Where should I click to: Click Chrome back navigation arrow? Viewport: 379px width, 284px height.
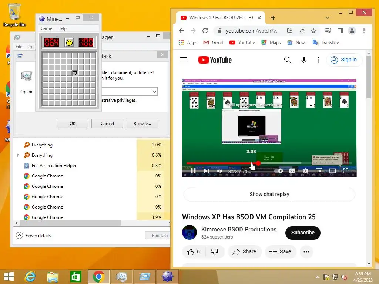pyautogui.click(x=181, y=31)
